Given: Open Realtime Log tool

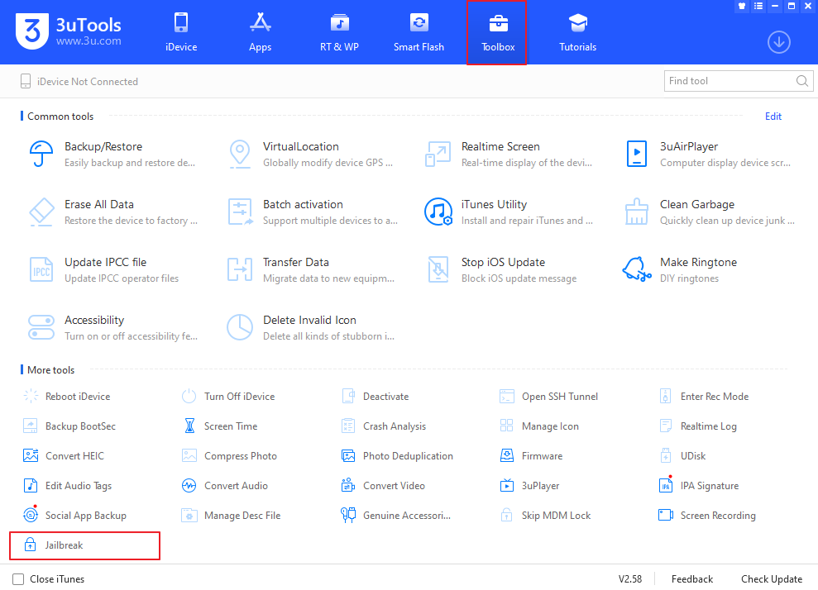Looking at the screenshot, I should pyautogui.click(x=698, y=426).
